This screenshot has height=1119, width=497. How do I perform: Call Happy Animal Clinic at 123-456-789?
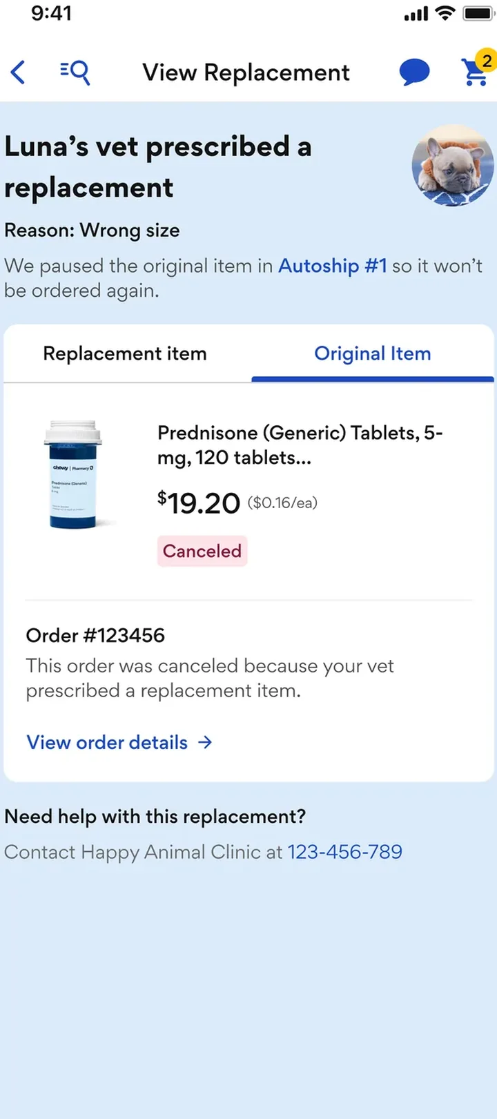[x=345, y=852]
